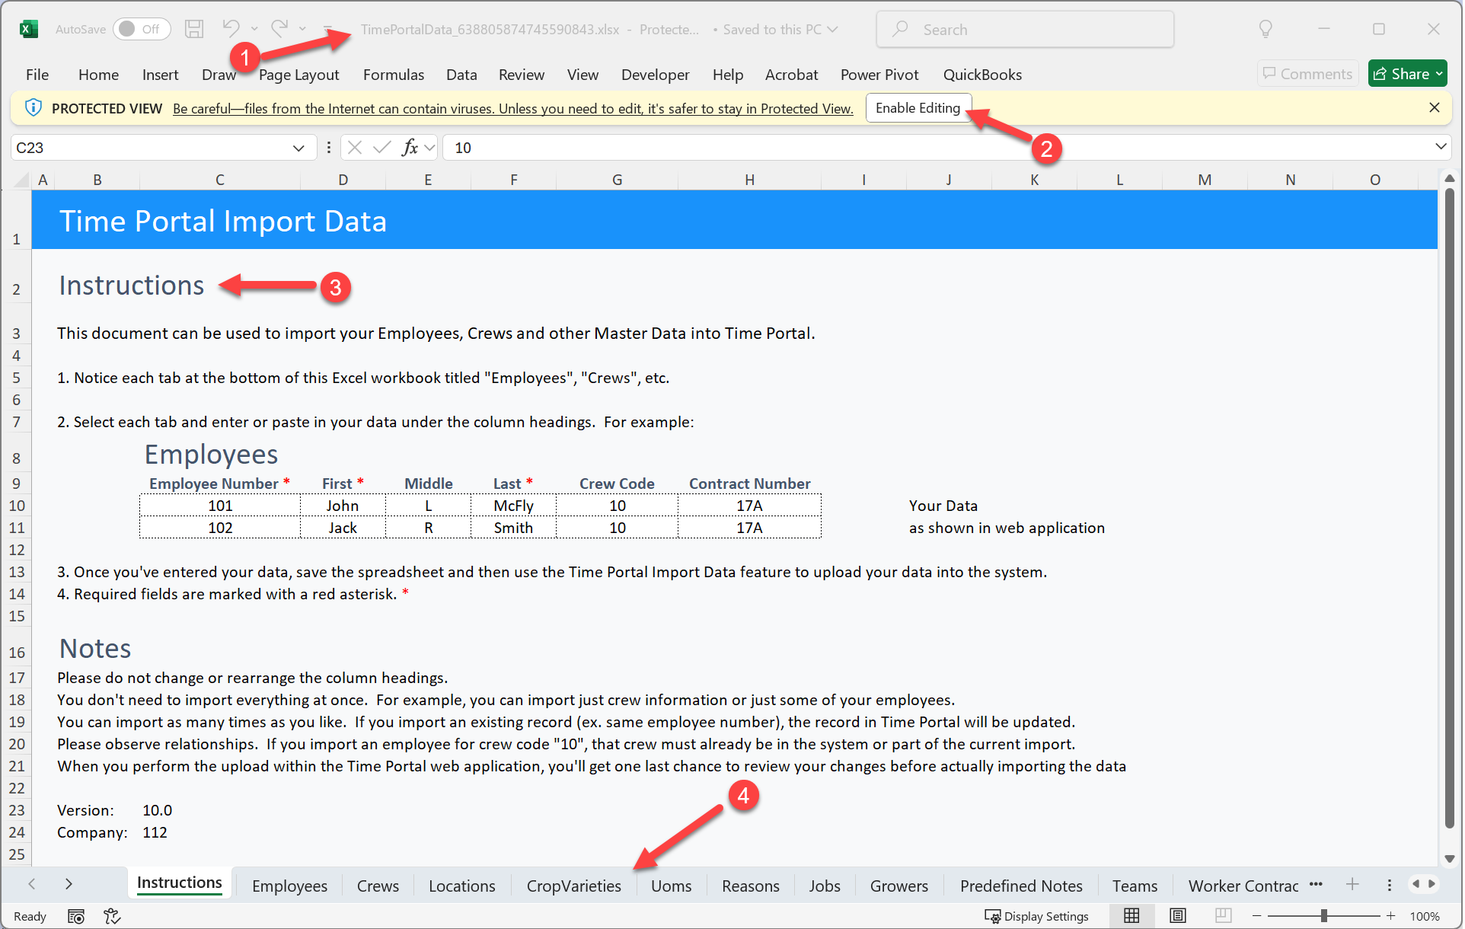This screenshot has width=1465, height=929.
Task: Open the Formulas ribbon tab
Action: coord(393,75)
